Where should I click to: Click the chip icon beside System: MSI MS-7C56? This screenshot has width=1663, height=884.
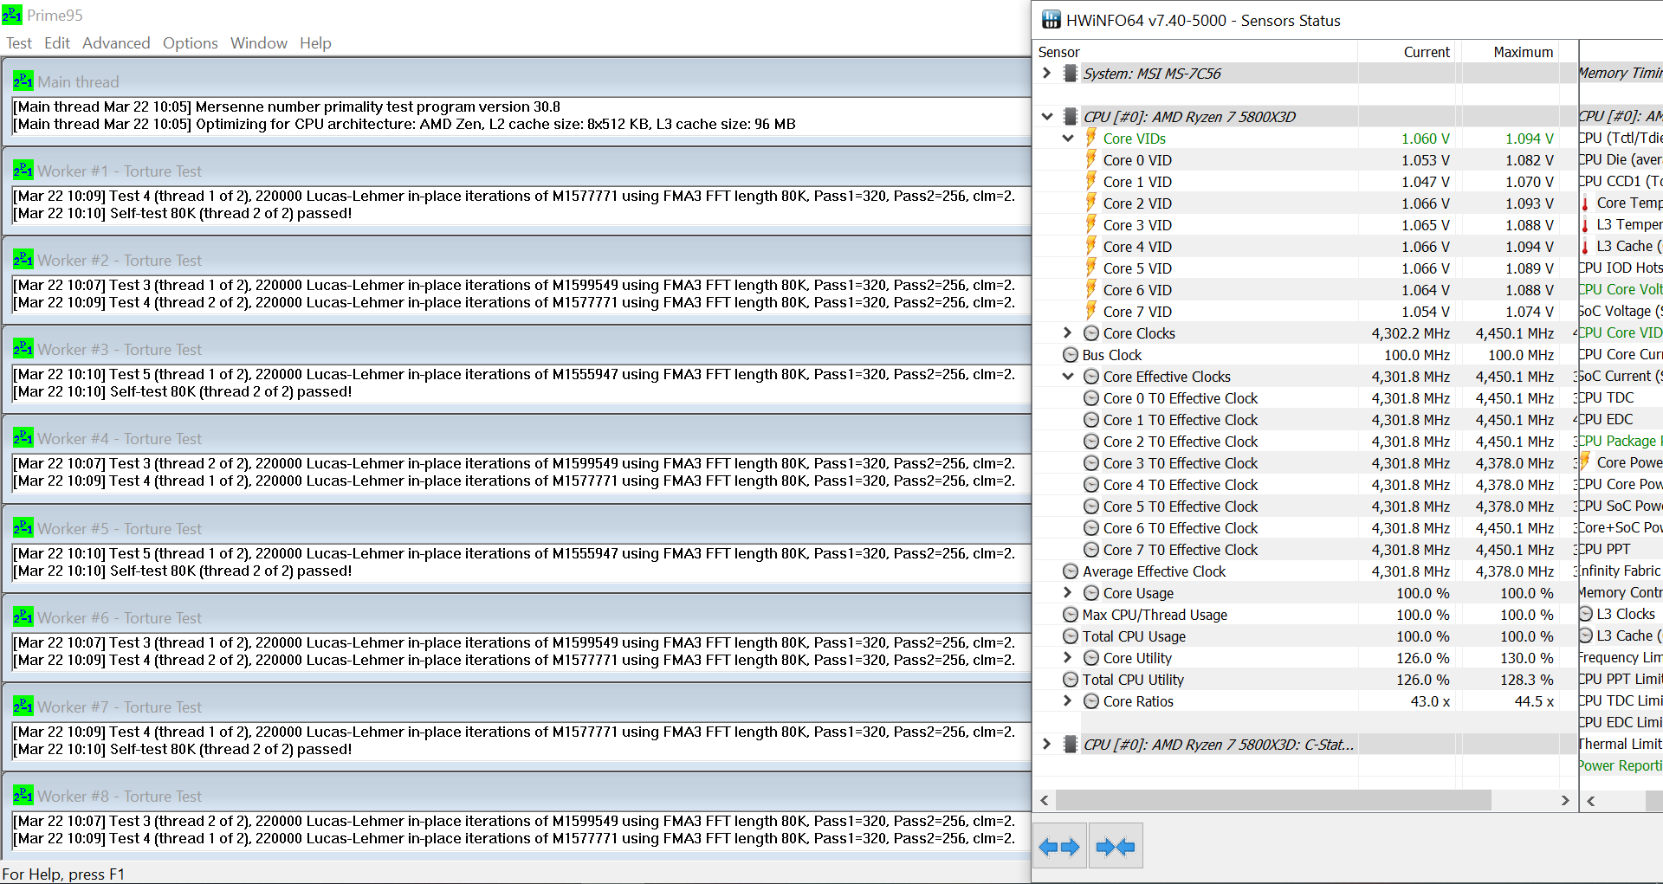coord(1071,74)
